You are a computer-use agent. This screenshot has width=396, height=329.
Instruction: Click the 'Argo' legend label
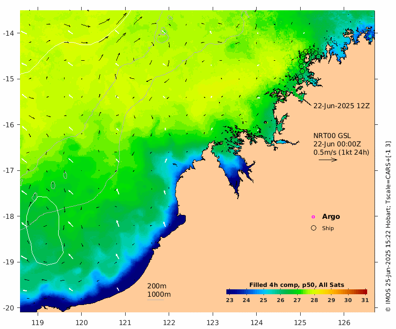pos(331,217)
